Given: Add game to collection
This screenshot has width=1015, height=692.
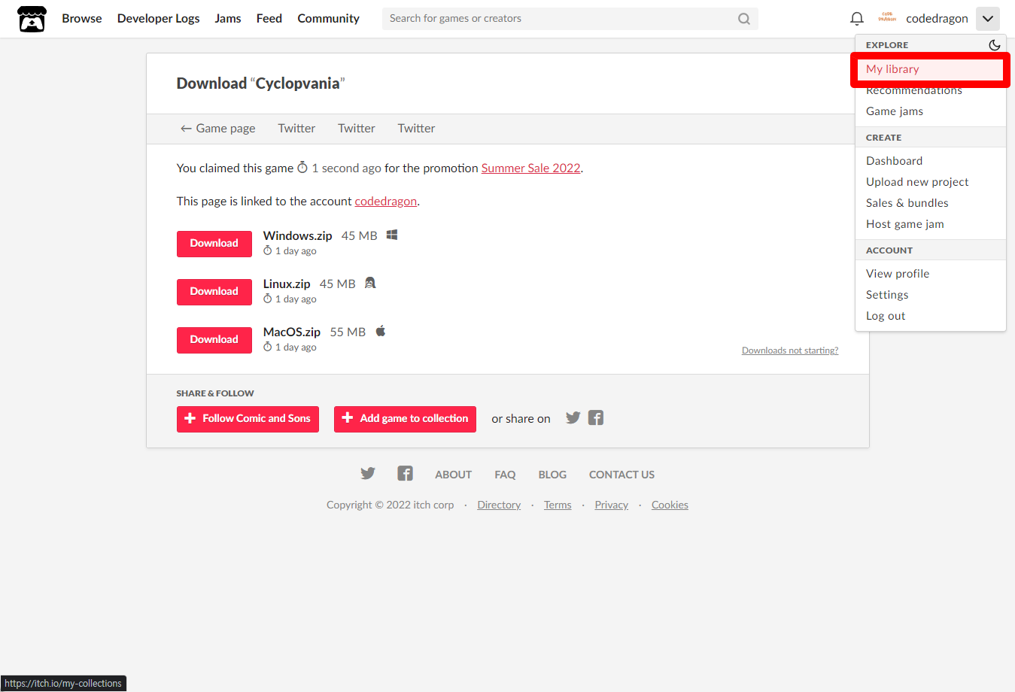Looking at the screenshot, I should [x=405, y=419].
